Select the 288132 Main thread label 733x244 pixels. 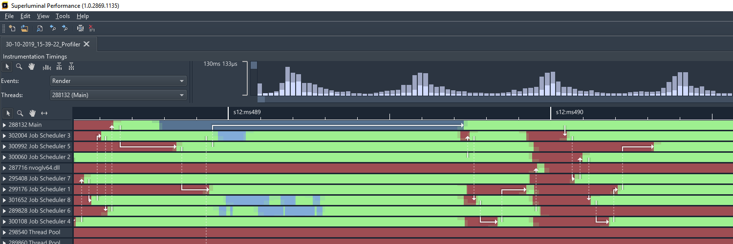(25, 125)
